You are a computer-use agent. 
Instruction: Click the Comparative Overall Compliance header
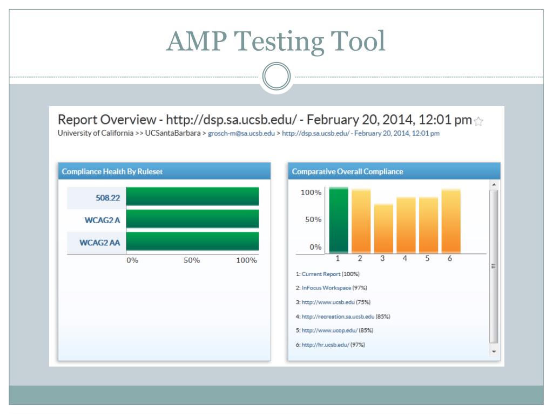(394, 171)
